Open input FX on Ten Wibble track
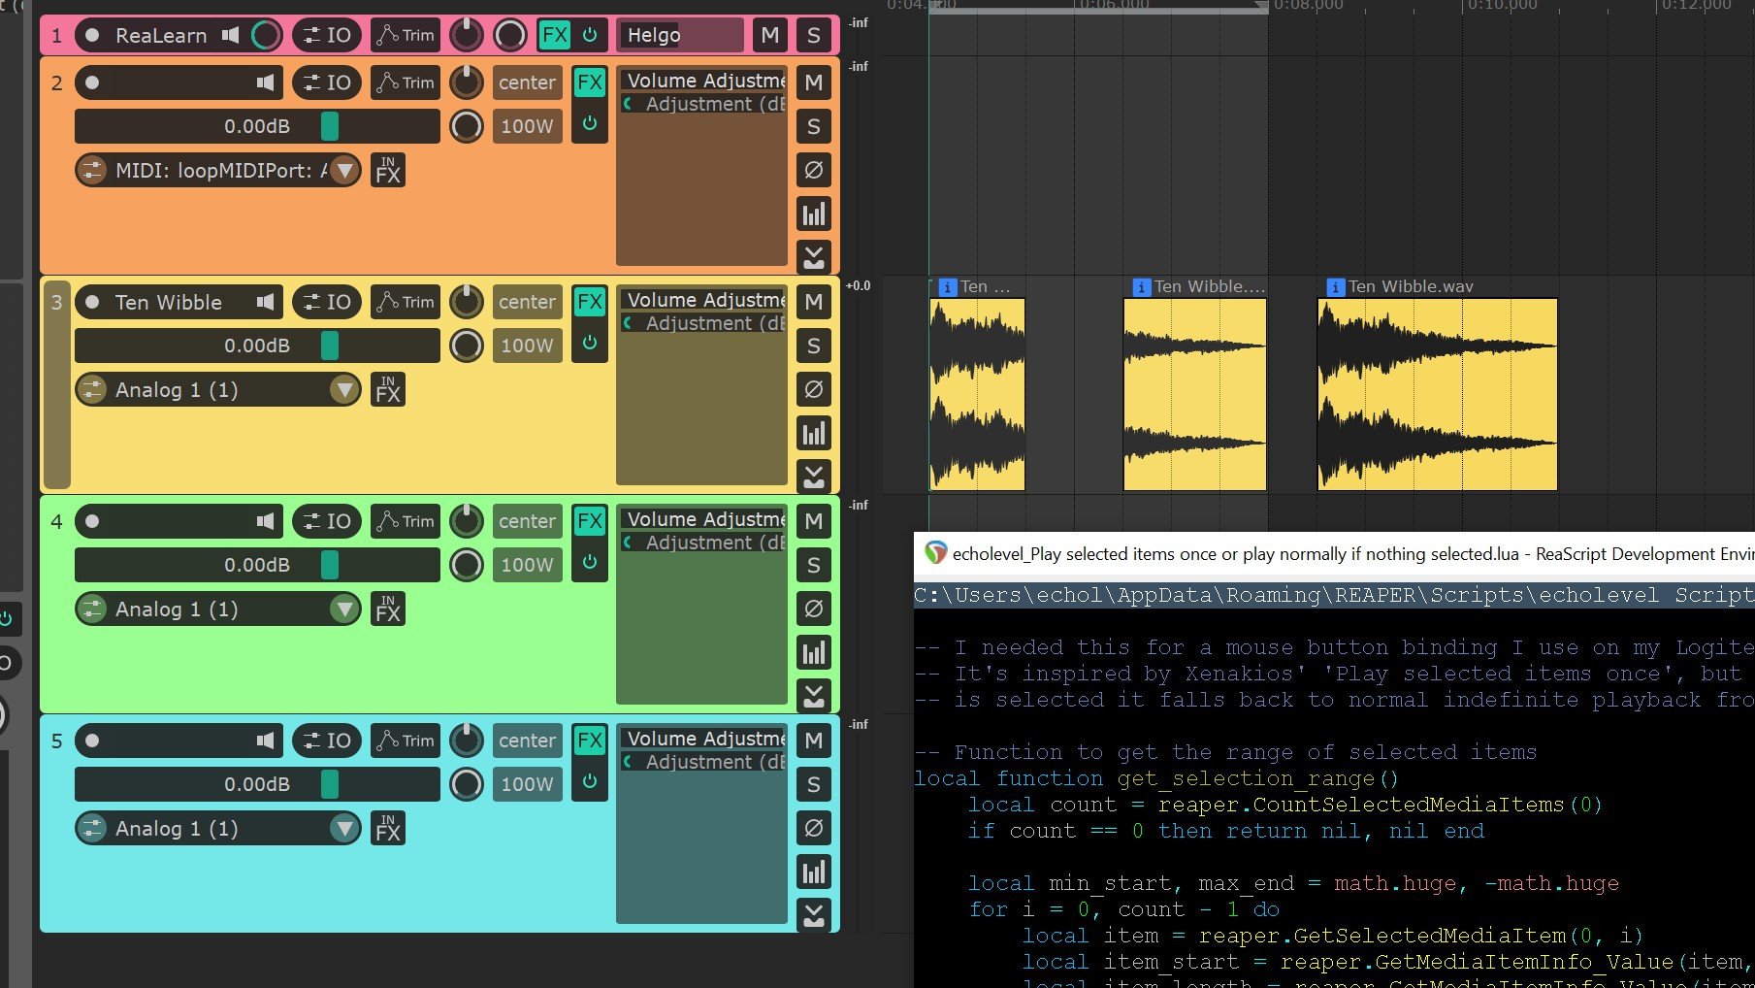Viewport: 1755px width, 988px height. 387,390
